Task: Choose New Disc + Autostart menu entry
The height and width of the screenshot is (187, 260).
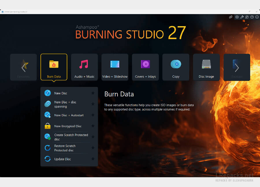Action: [69, 115]
